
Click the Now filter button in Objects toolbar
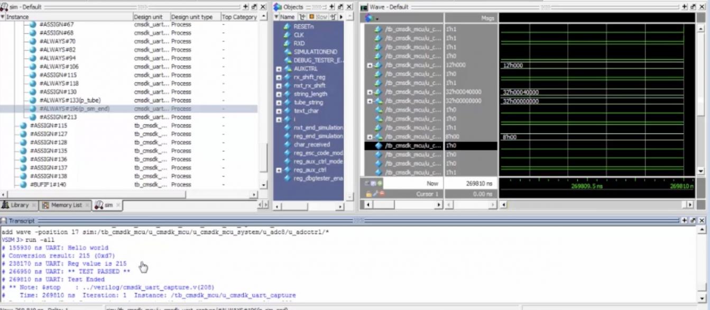point(319,17)
